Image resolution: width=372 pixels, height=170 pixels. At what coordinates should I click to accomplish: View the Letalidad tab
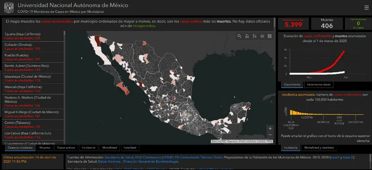click(x=130, y=147)
